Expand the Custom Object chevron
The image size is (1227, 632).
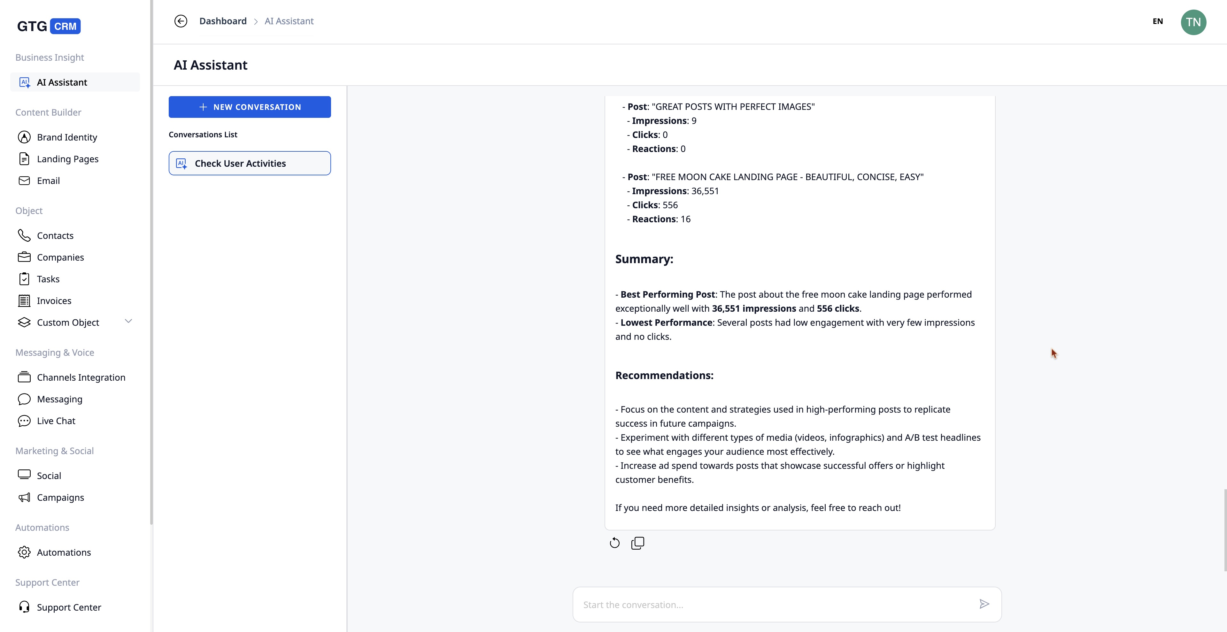point(128,321)
